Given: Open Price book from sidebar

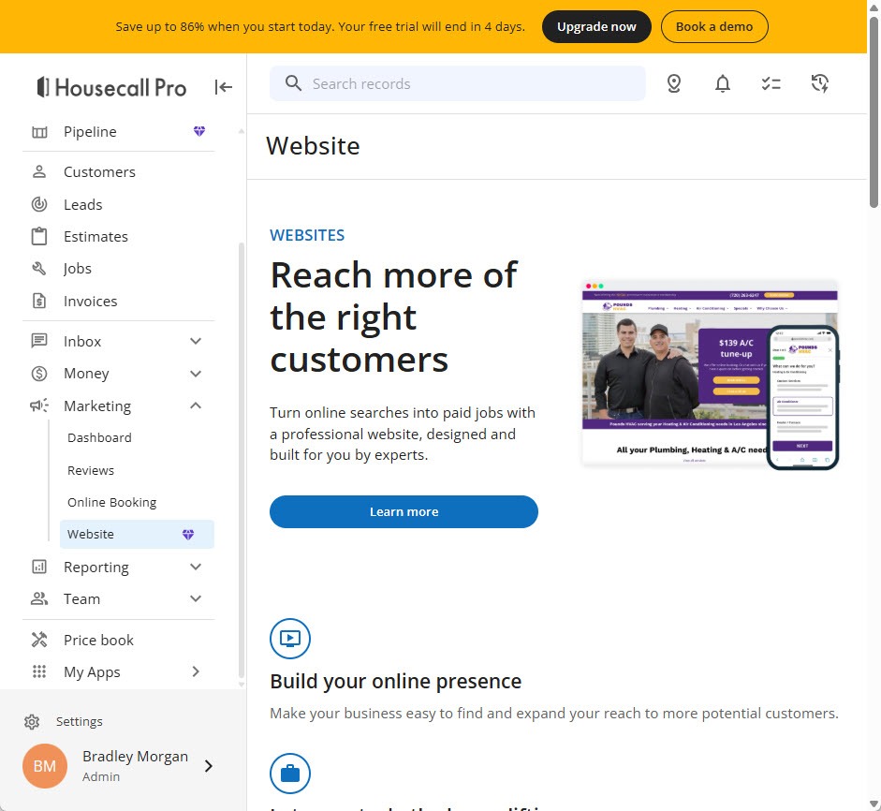Looking at the screenshot, I should [98, 641].
